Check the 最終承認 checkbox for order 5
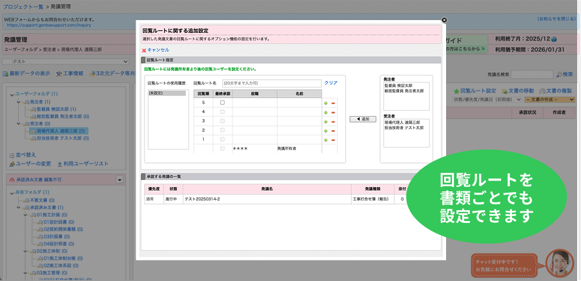 coord(223,102)
